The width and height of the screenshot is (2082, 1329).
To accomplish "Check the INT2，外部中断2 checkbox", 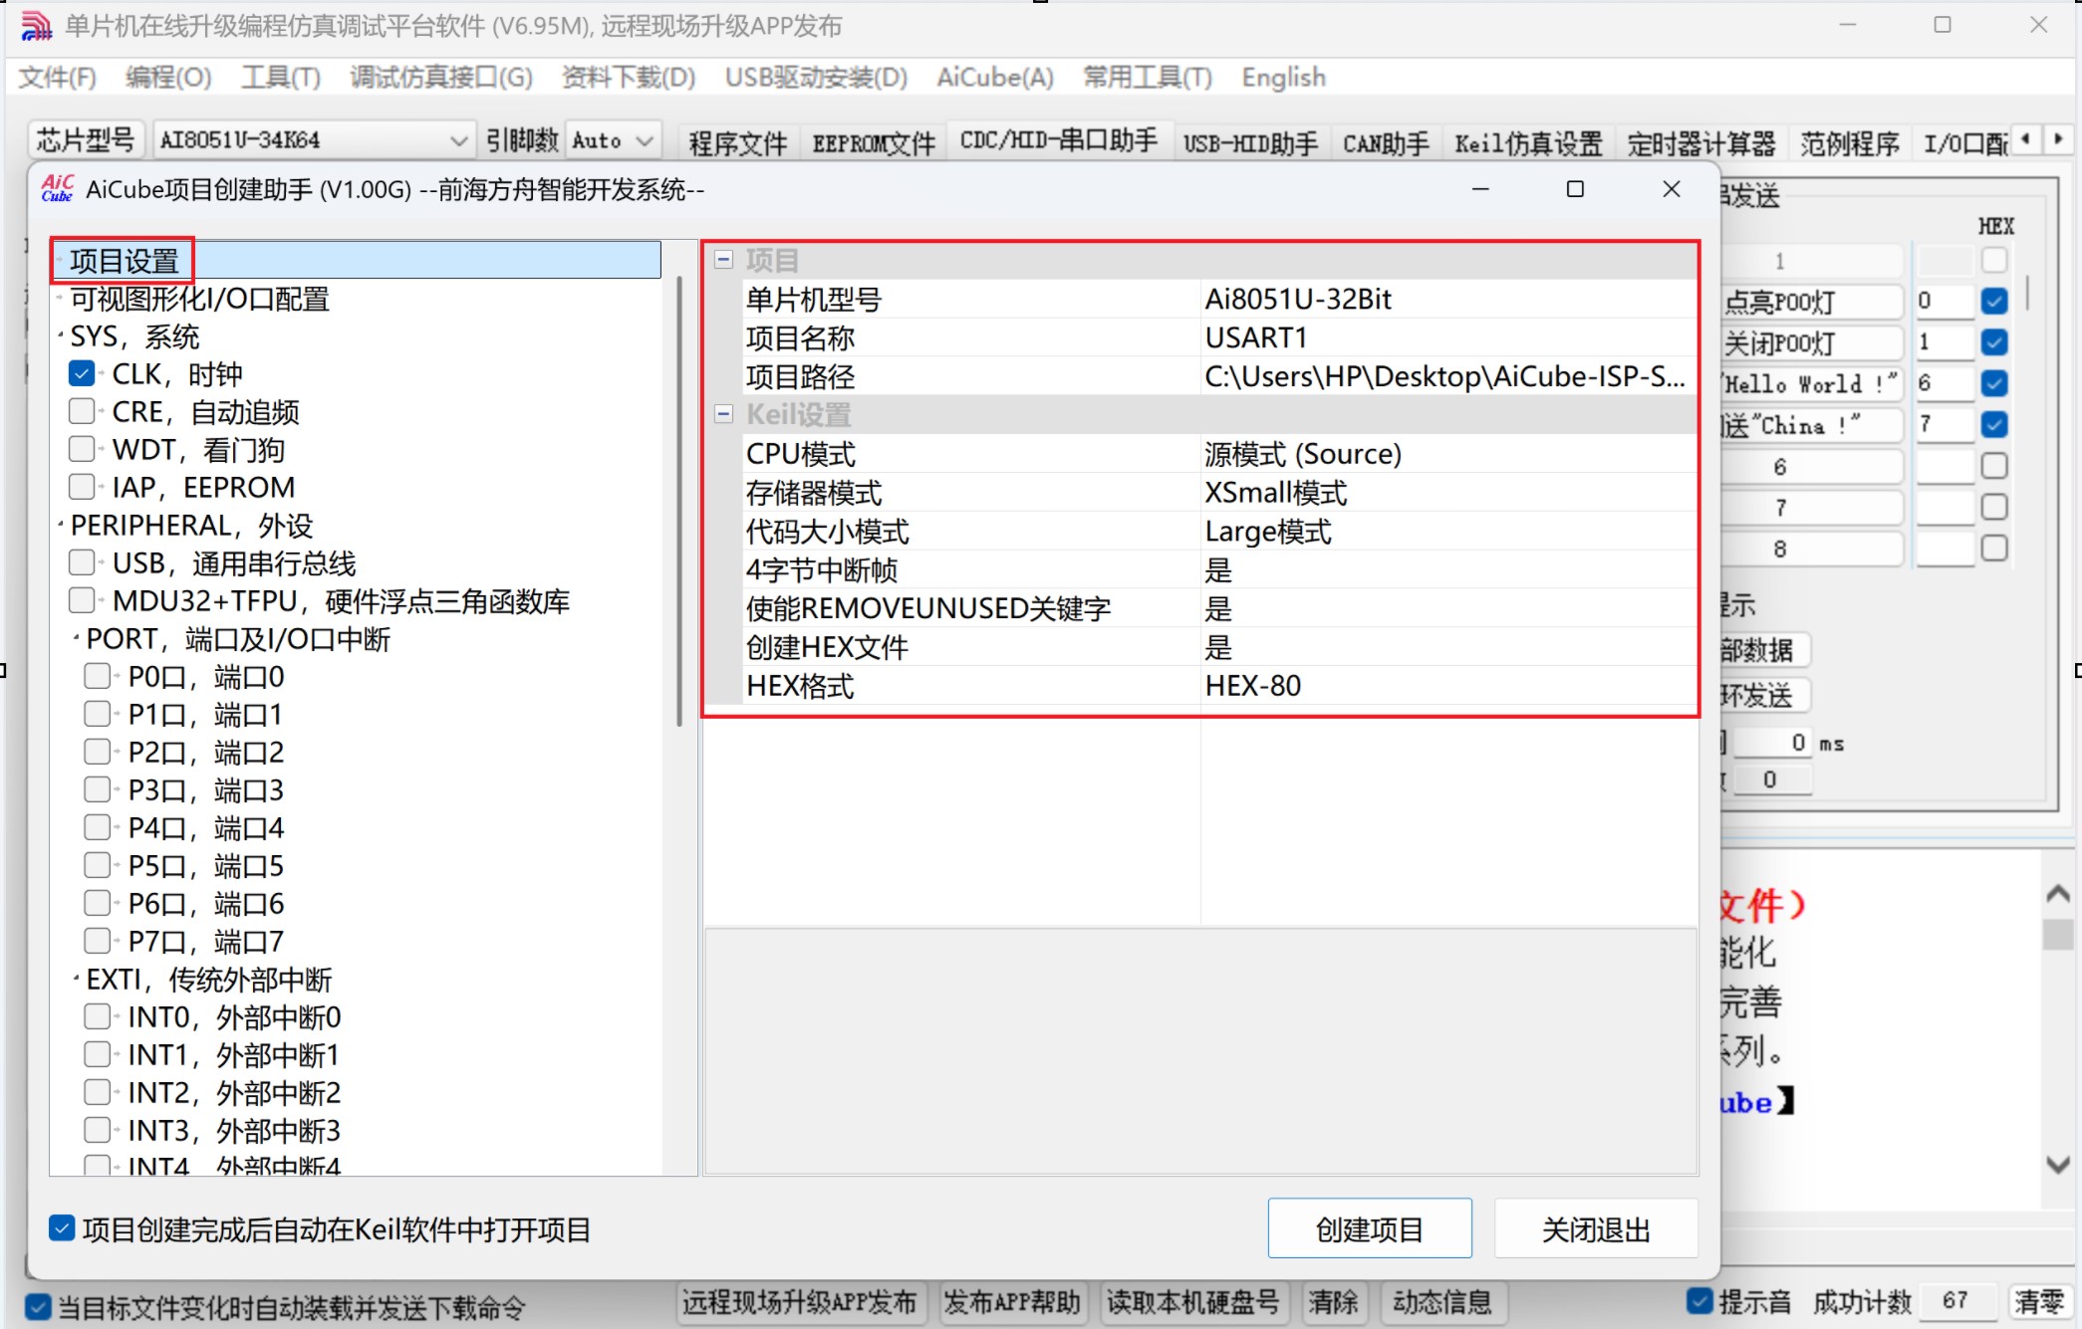I will (98, 1092).
